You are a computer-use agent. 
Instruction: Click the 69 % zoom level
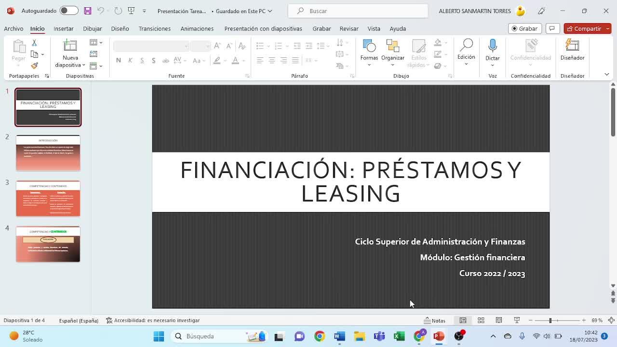(597, 320)
